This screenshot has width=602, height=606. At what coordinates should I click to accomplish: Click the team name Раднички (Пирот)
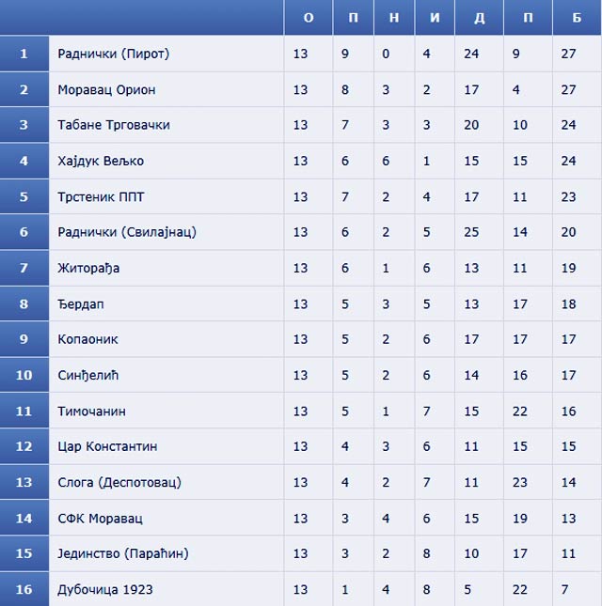[x=114, y=54]
